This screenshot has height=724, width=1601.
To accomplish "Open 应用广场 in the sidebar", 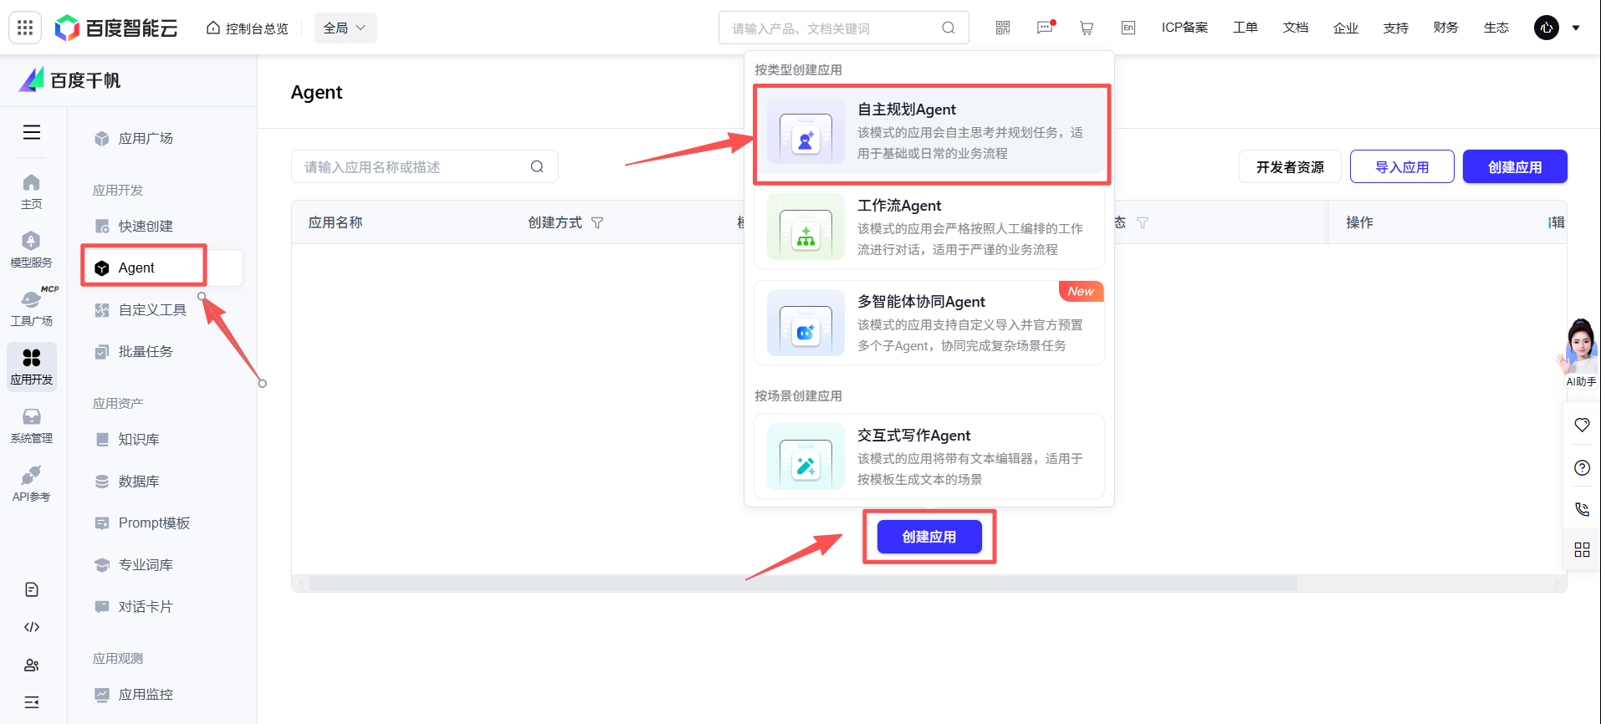I will 163,138.
